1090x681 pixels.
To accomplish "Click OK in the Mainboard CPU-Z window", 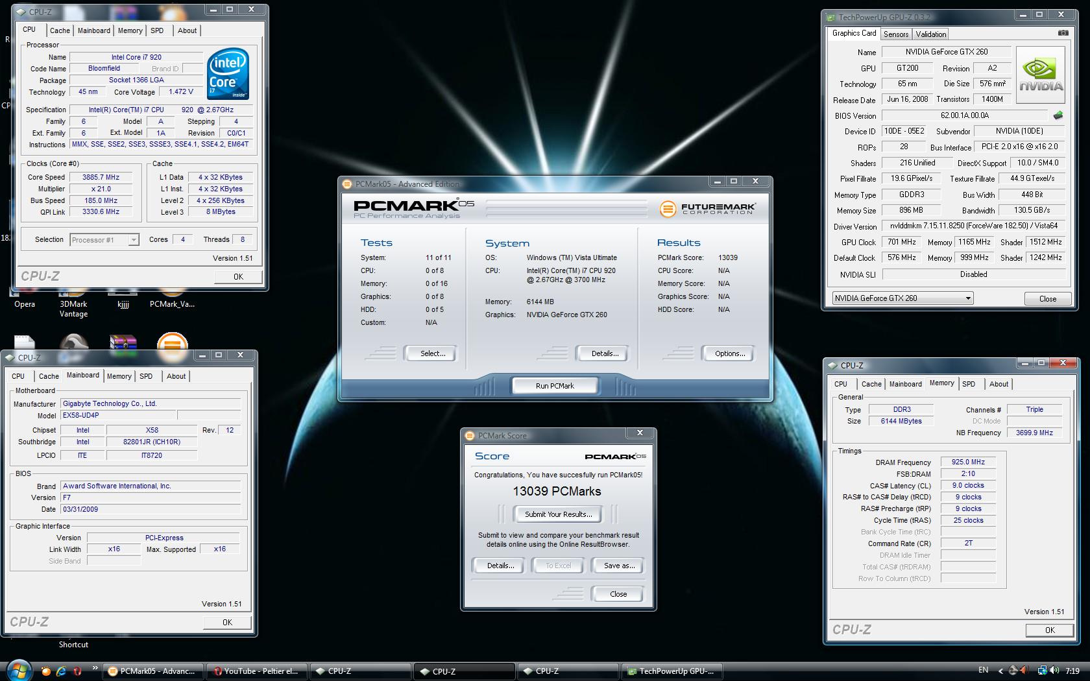I will click(x=227, y=622).
